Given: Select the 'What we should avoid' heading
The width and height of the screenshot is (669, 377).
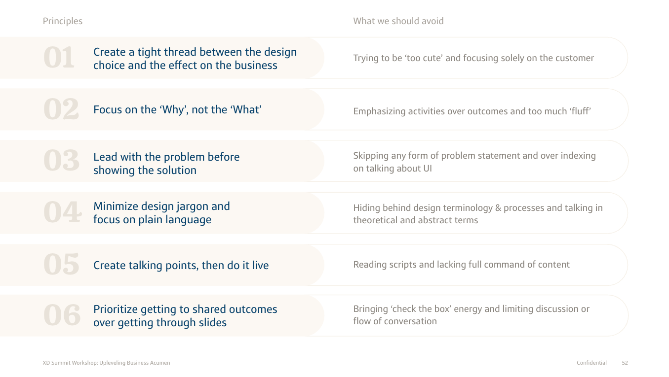Looking at the screenshot, I should [x=398, y=21].
